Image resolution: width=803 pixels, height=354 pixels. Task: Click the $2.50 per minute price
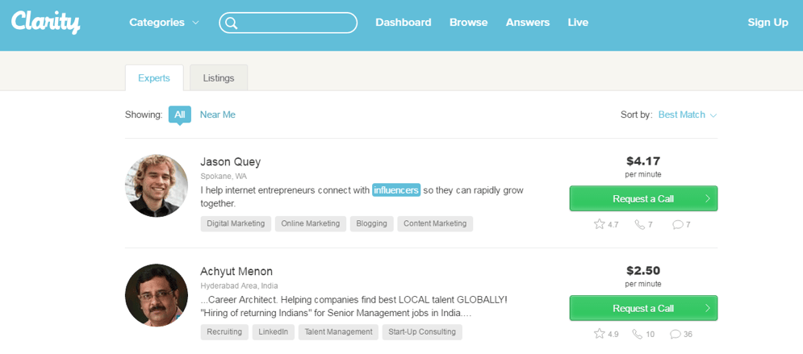tap(643, 276)
